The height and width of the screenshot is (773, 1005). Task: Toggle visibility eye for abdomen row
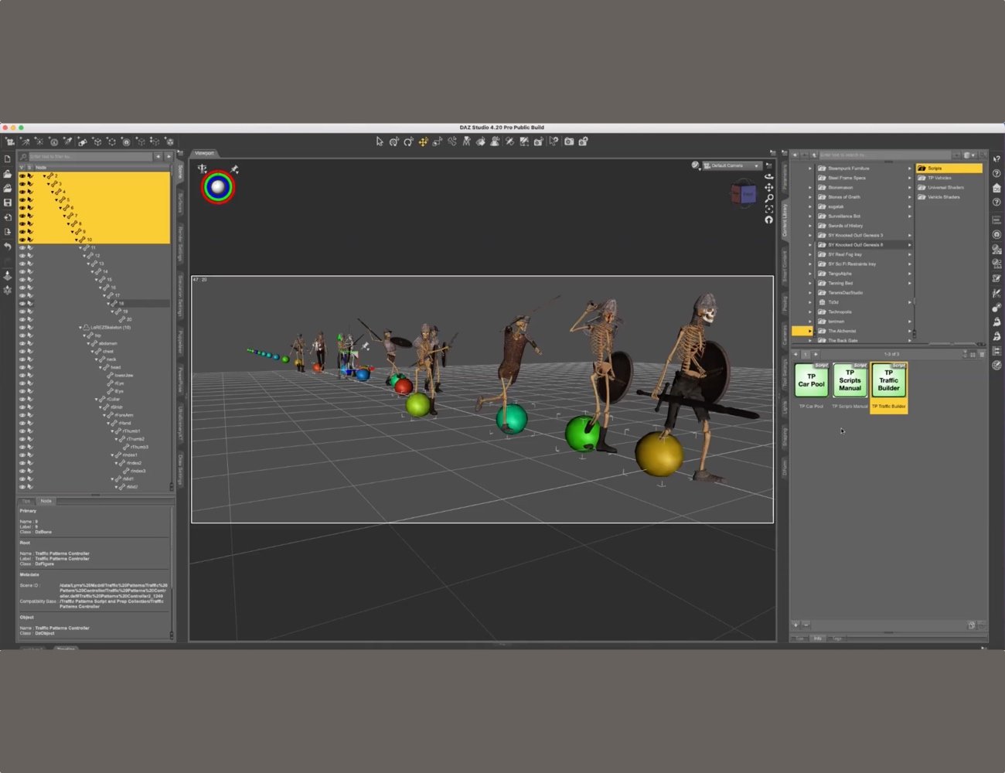click(x=22, y=343)
